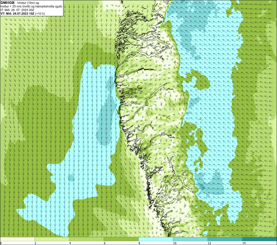This screenshot has height=245, width=277.
Task: Select the 12–14 m/s teal swatch
Action: [x=225, y=239]
